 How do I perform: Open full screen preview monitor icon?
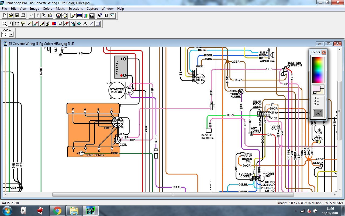[x=58, y=15]
